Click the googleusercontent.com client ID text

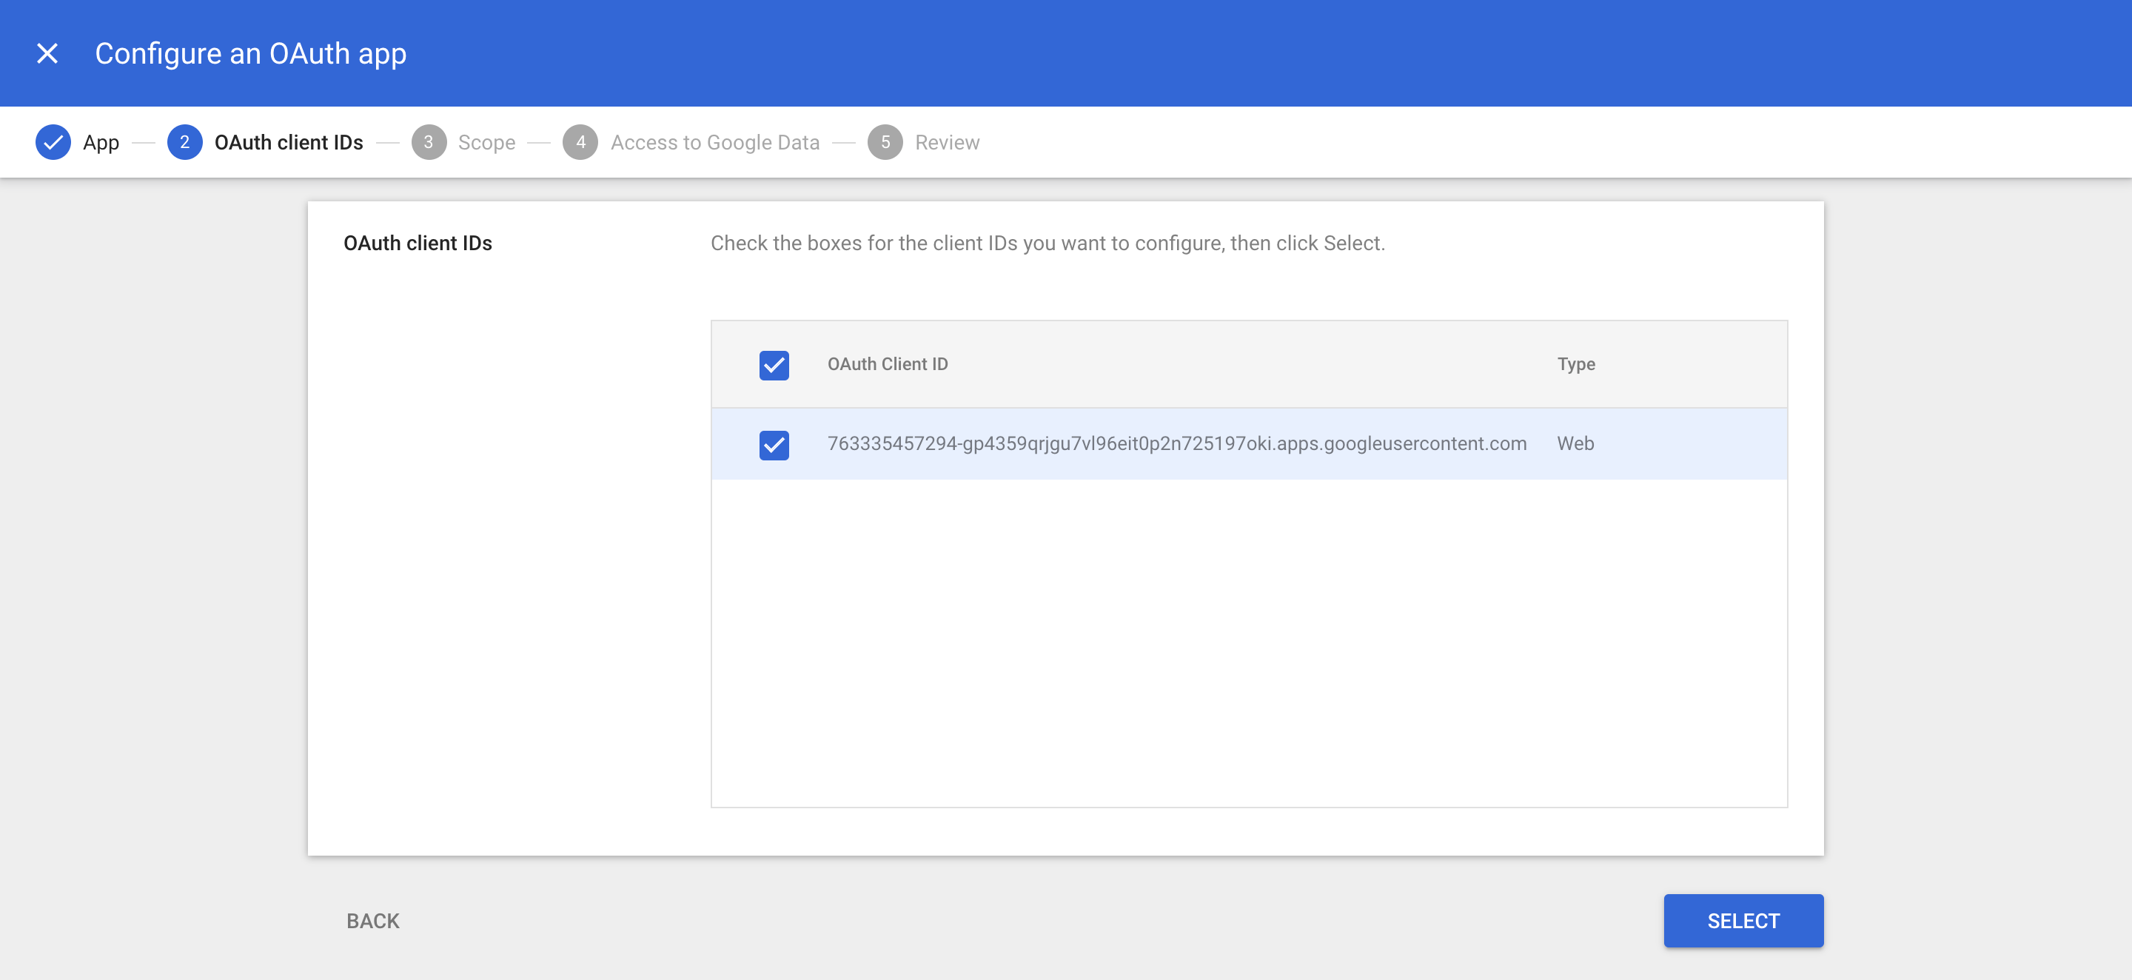pos(1176,443)
